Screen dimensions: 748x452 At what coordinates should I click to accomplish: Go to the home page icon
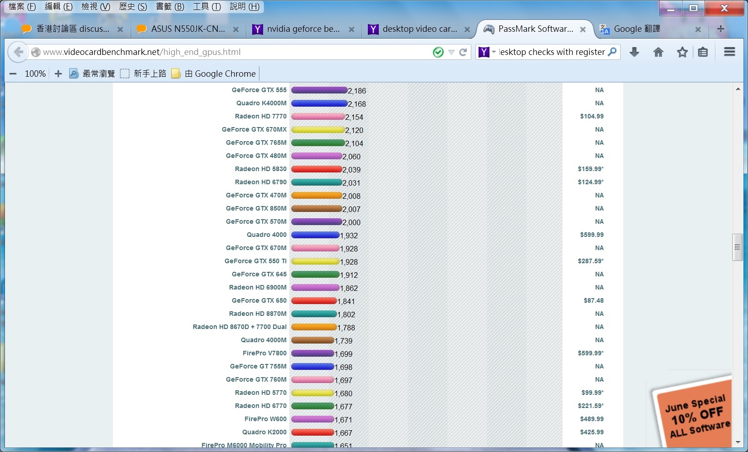[658, 52]
